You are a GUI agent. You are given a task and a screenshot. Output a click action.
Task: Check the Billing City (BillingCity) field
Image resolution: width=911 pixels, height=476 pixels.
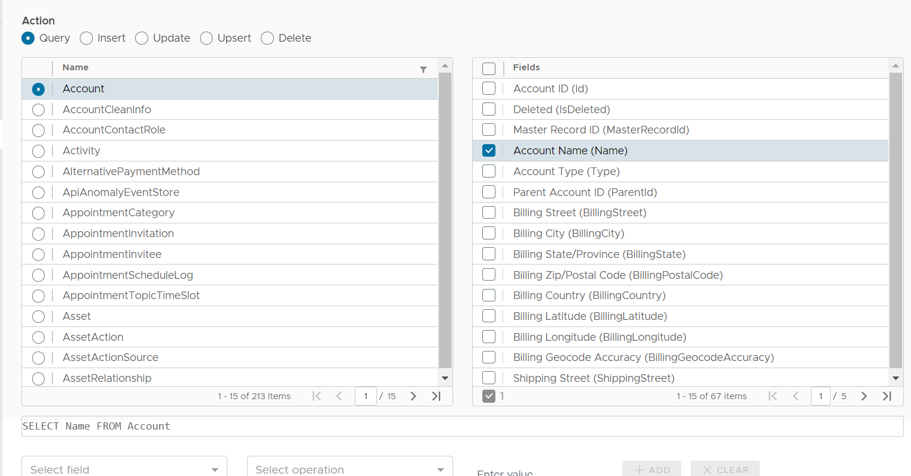489,234
